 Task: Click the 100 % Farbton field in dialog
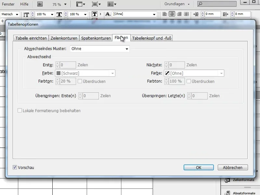[176, 81]
